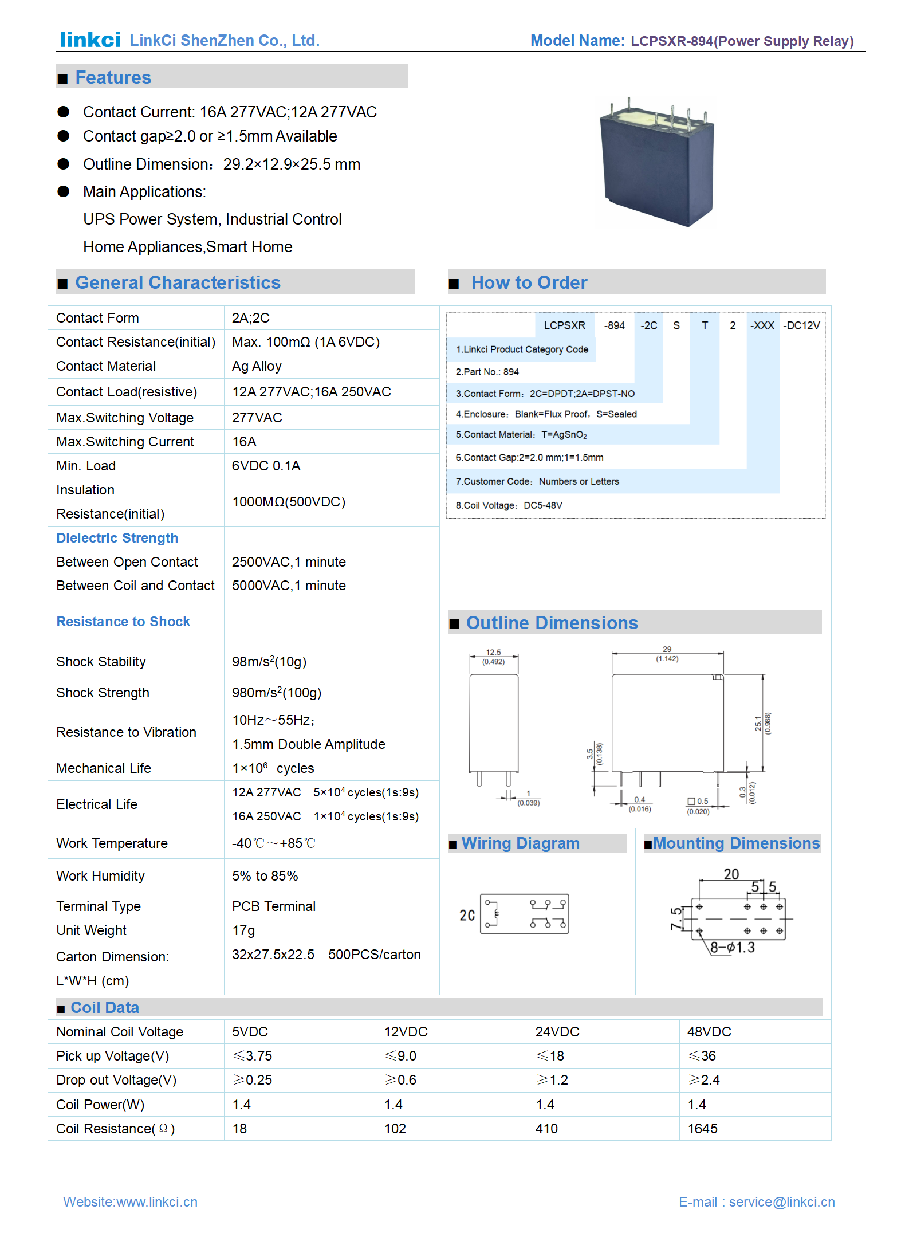Click the black square beside Features heading

pyautogui.click(x=63, y=78)
